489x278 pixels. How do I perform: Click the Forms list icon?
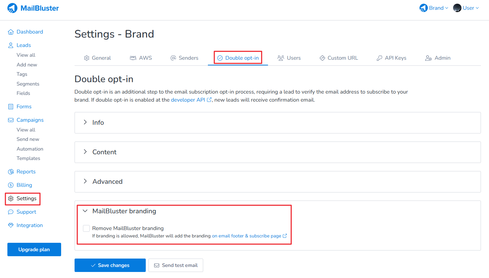[11, 107]
